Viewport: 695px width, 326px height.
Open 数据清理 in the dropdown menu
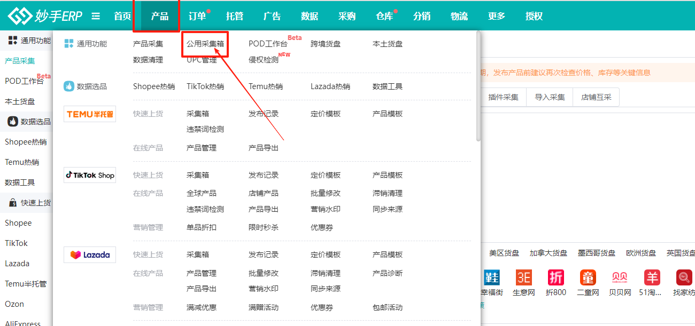click(x=148, y=60)
